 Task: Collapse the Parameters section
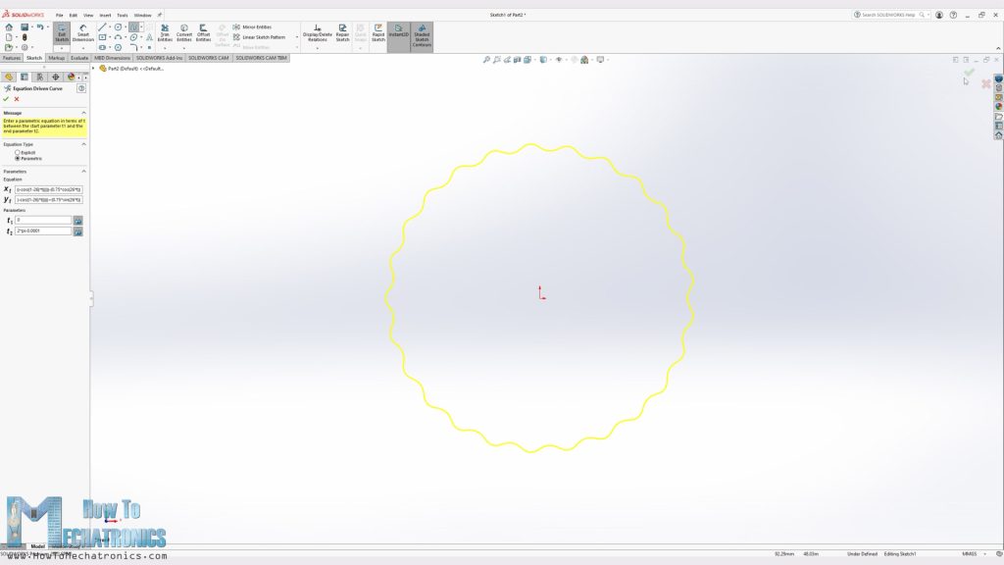pyautogui.click(x=83, y=173)
